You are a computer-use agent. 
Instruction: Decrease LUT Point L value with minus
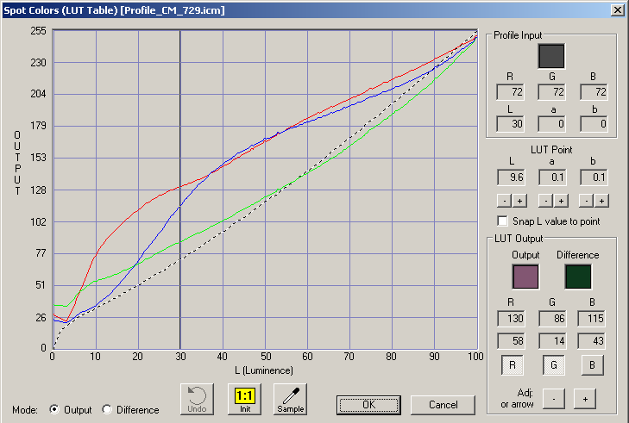504,201
